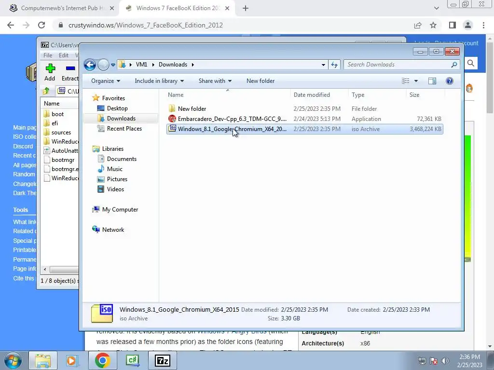Open the Organize menu
This screenshot has width=494, height=370.
pos(106,81)
